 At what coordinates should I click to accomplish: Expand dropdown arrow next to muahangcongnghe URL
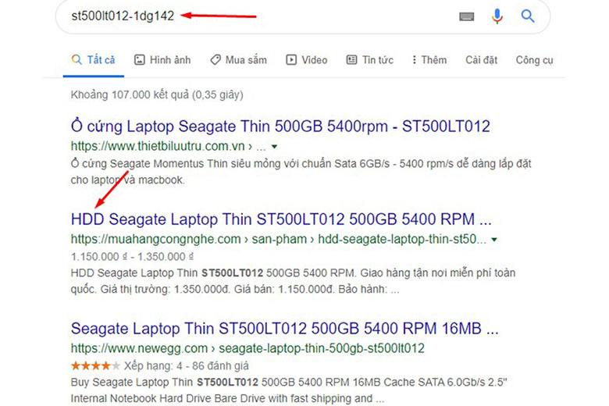point(494,240)
